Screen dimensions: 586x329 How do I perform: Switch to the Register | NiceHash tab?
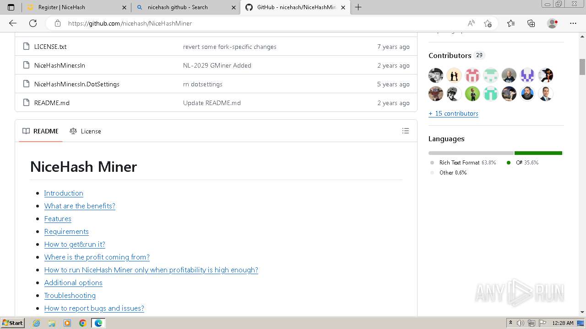[x=76, y=7]
